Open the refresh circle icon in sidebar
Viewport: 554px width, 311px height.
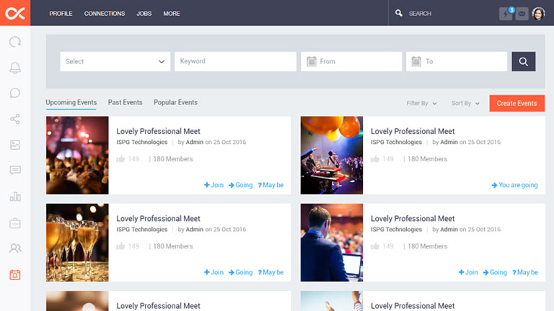(x=15, y=42)
